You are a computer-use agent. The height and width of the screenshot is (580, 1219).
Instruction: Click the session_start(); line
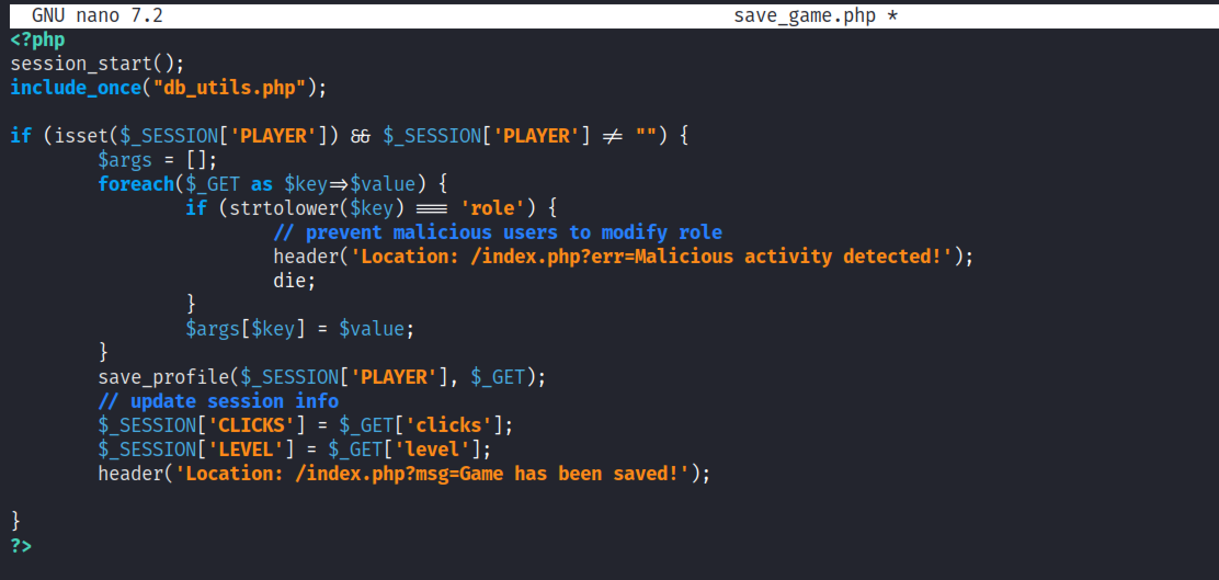coord(98,64)
